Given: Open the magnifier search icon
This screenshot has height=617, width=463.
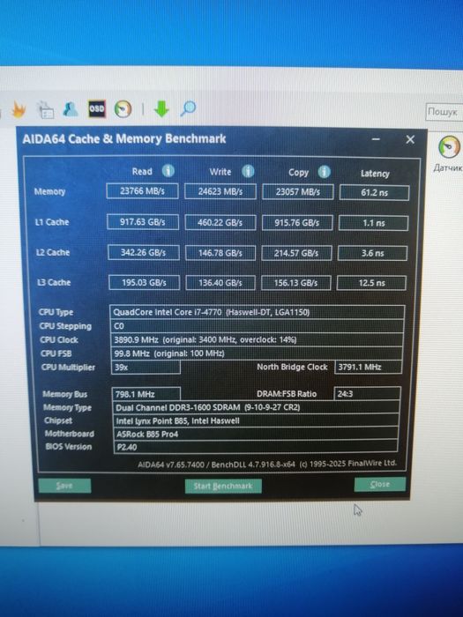Looking at the screenshot, I should (188, 108).
